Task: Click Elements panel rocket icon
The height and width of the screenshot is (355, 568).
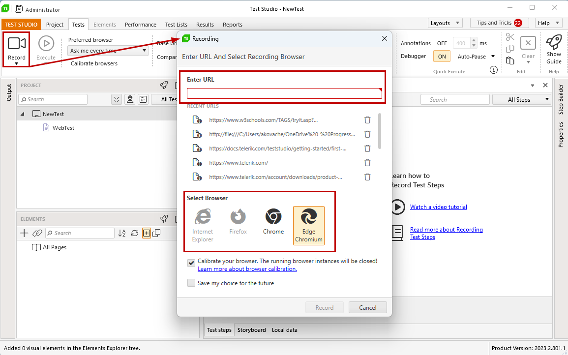Action: pyautogui.click(x=164, y=219)
